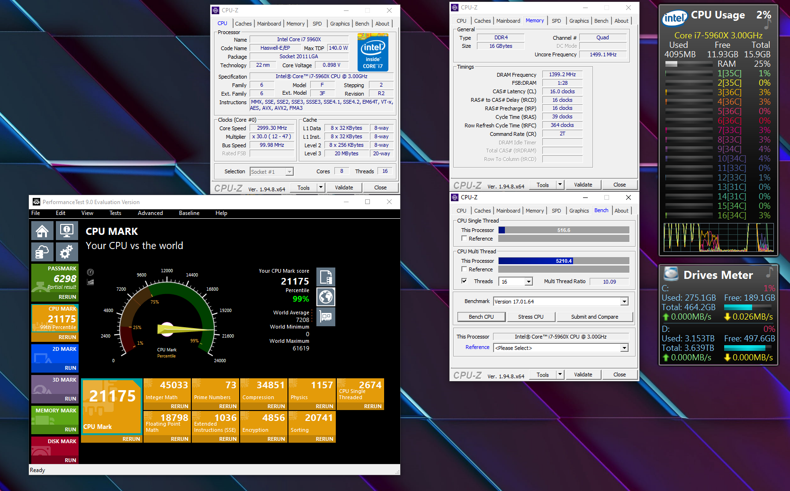The image size is (790, 491).
Task: Switch to Caches tab in CPU-Z CPU window
Action: coord(243,24)
